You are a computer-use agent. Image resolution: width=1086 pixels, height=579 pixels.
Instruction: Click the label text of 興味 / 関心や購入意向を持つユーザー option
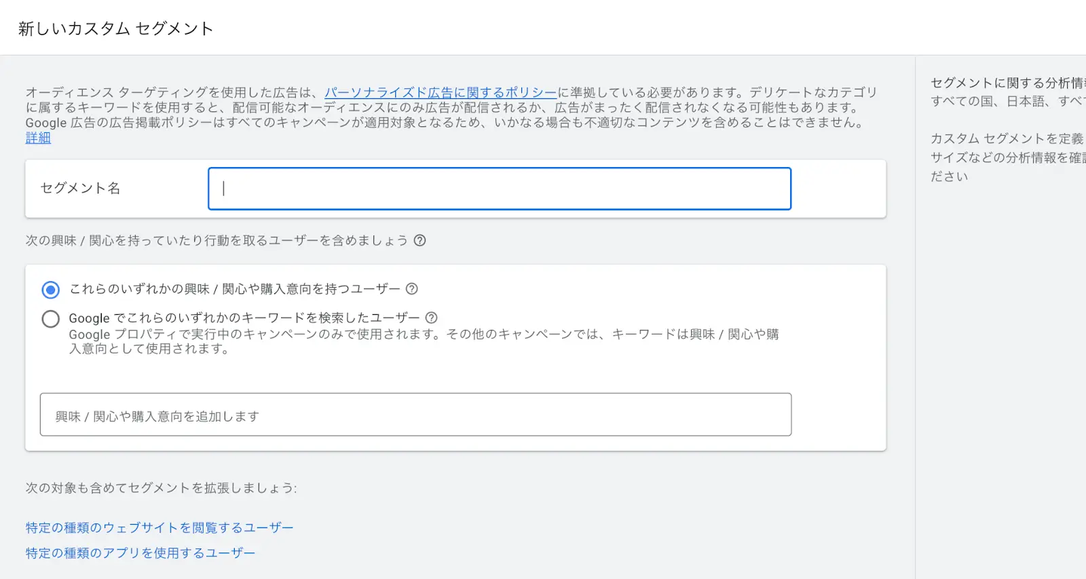point(234,289)
